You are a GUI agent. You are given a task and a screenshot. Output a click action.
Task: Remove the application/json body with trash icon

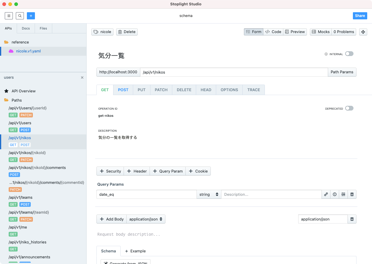[x=352, y=219]
